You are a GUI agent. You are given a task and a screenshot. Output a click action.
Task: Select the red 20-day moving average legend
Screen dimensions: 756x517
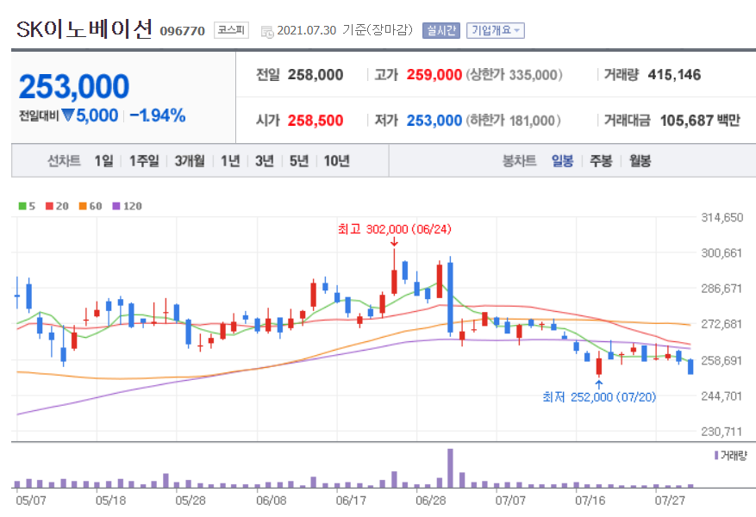(x=57, y=206)
